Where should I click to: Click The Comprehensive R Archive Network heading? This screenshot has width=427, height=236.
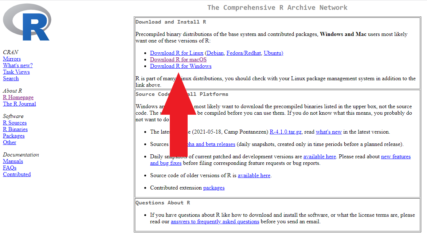[x=277, y=8]
